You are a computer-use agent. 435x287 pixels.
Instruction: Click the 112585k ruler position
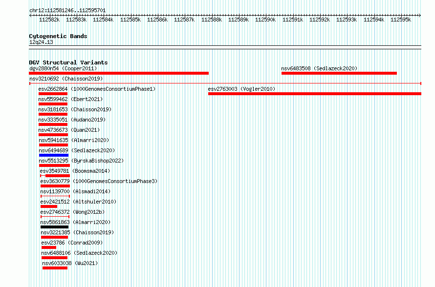point(130,20)
